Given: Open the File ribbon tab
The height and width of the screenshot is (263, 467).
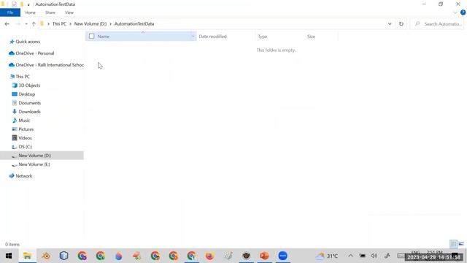Looking at the screenshot, I should point(10,12).
